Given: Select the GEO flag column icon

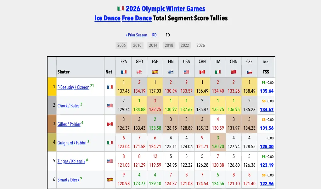Looking at the screenshot, I should [139, 72].
